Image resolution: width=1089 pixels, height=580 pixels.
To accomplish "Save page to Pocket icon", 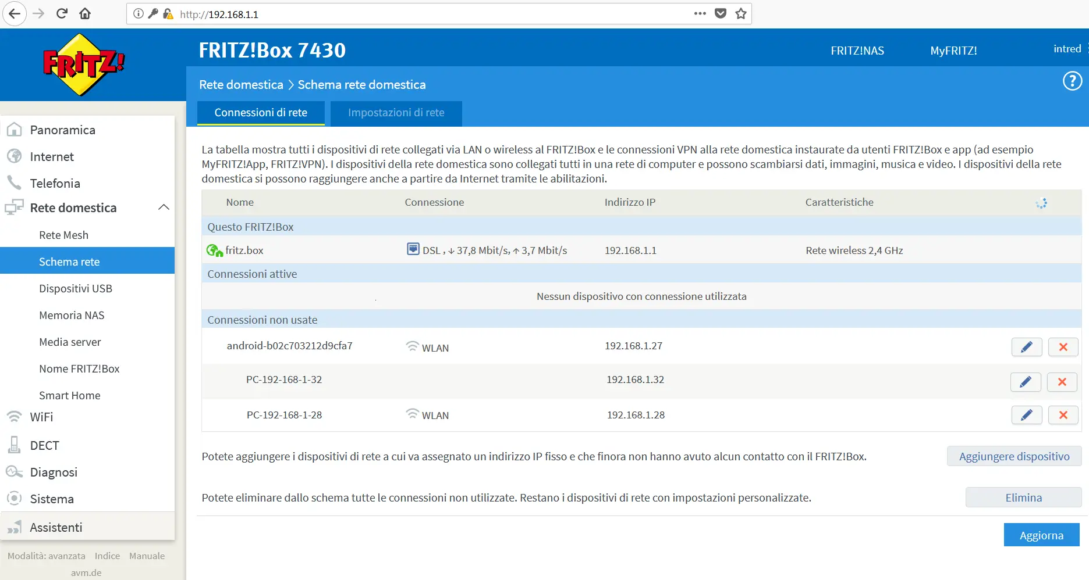I will (x=721, y=13).
